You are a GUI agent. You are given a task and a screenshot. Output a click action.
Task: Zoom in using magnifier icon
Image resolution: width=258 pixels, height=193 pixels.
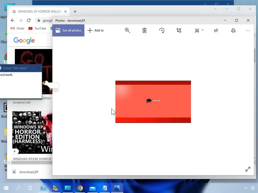click(x=127, y=30)
